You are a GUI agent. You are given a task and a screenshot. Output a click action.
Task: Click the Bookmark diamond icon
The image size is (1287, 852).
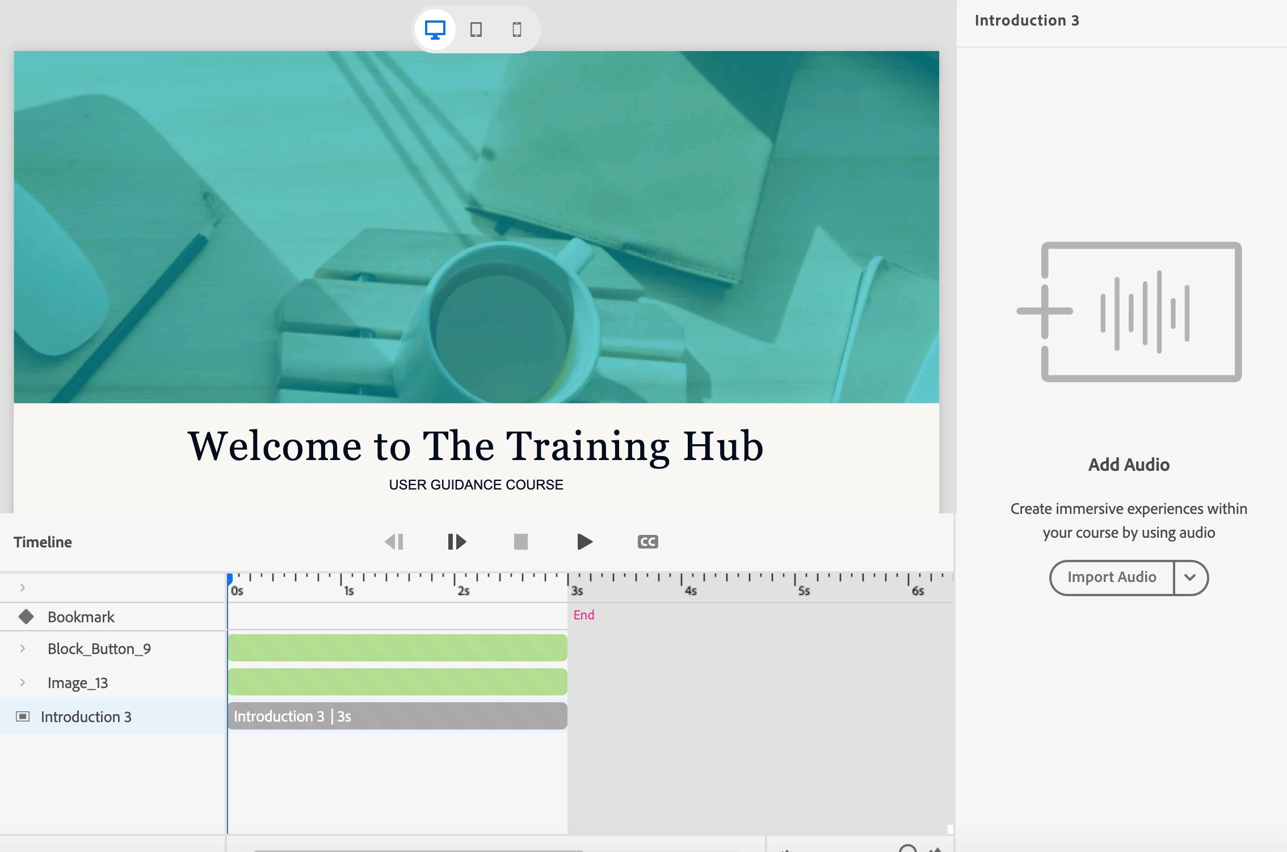pos(26,617)
